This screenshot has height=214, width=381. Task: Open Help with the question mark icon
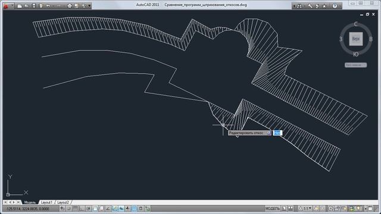click(x=335, y=6)
